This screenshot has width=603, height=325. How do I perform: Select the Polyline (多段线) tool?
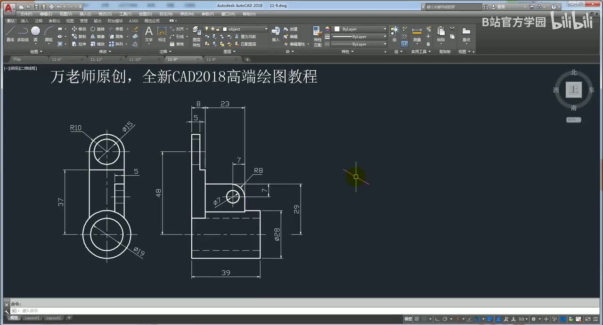pos(23,34)
